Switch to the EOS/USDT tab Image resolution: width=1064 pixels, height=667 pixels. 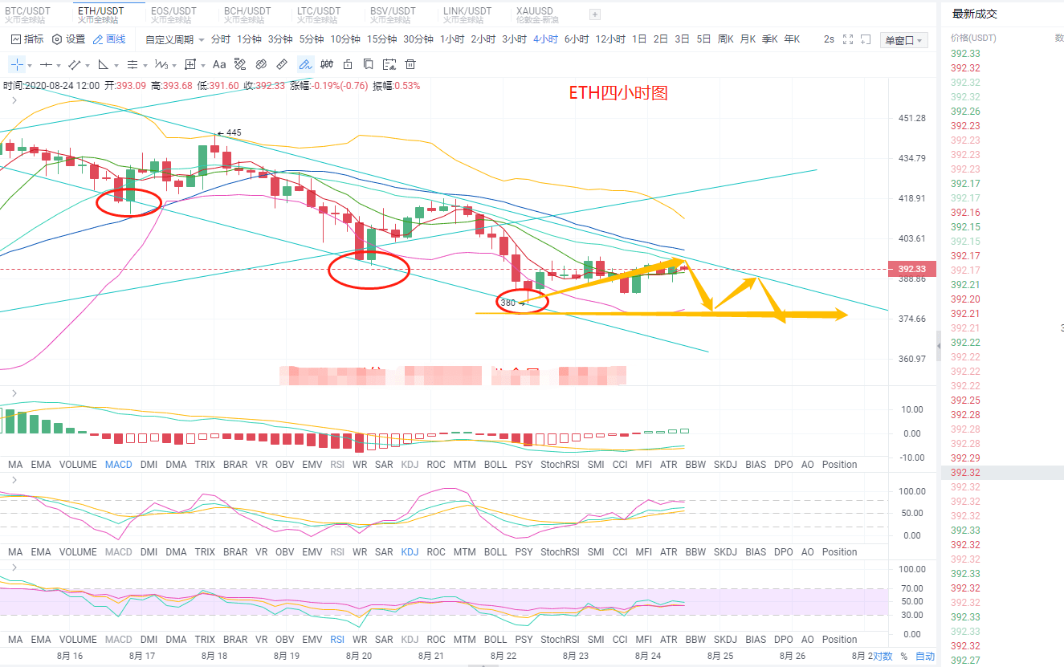[x=173, y=14]
